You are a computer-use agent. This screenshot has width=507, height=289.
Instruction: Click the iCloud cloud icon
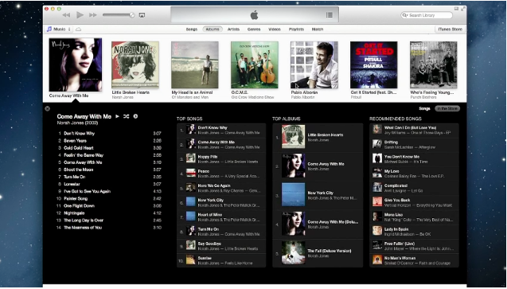(x=78, y=29)
